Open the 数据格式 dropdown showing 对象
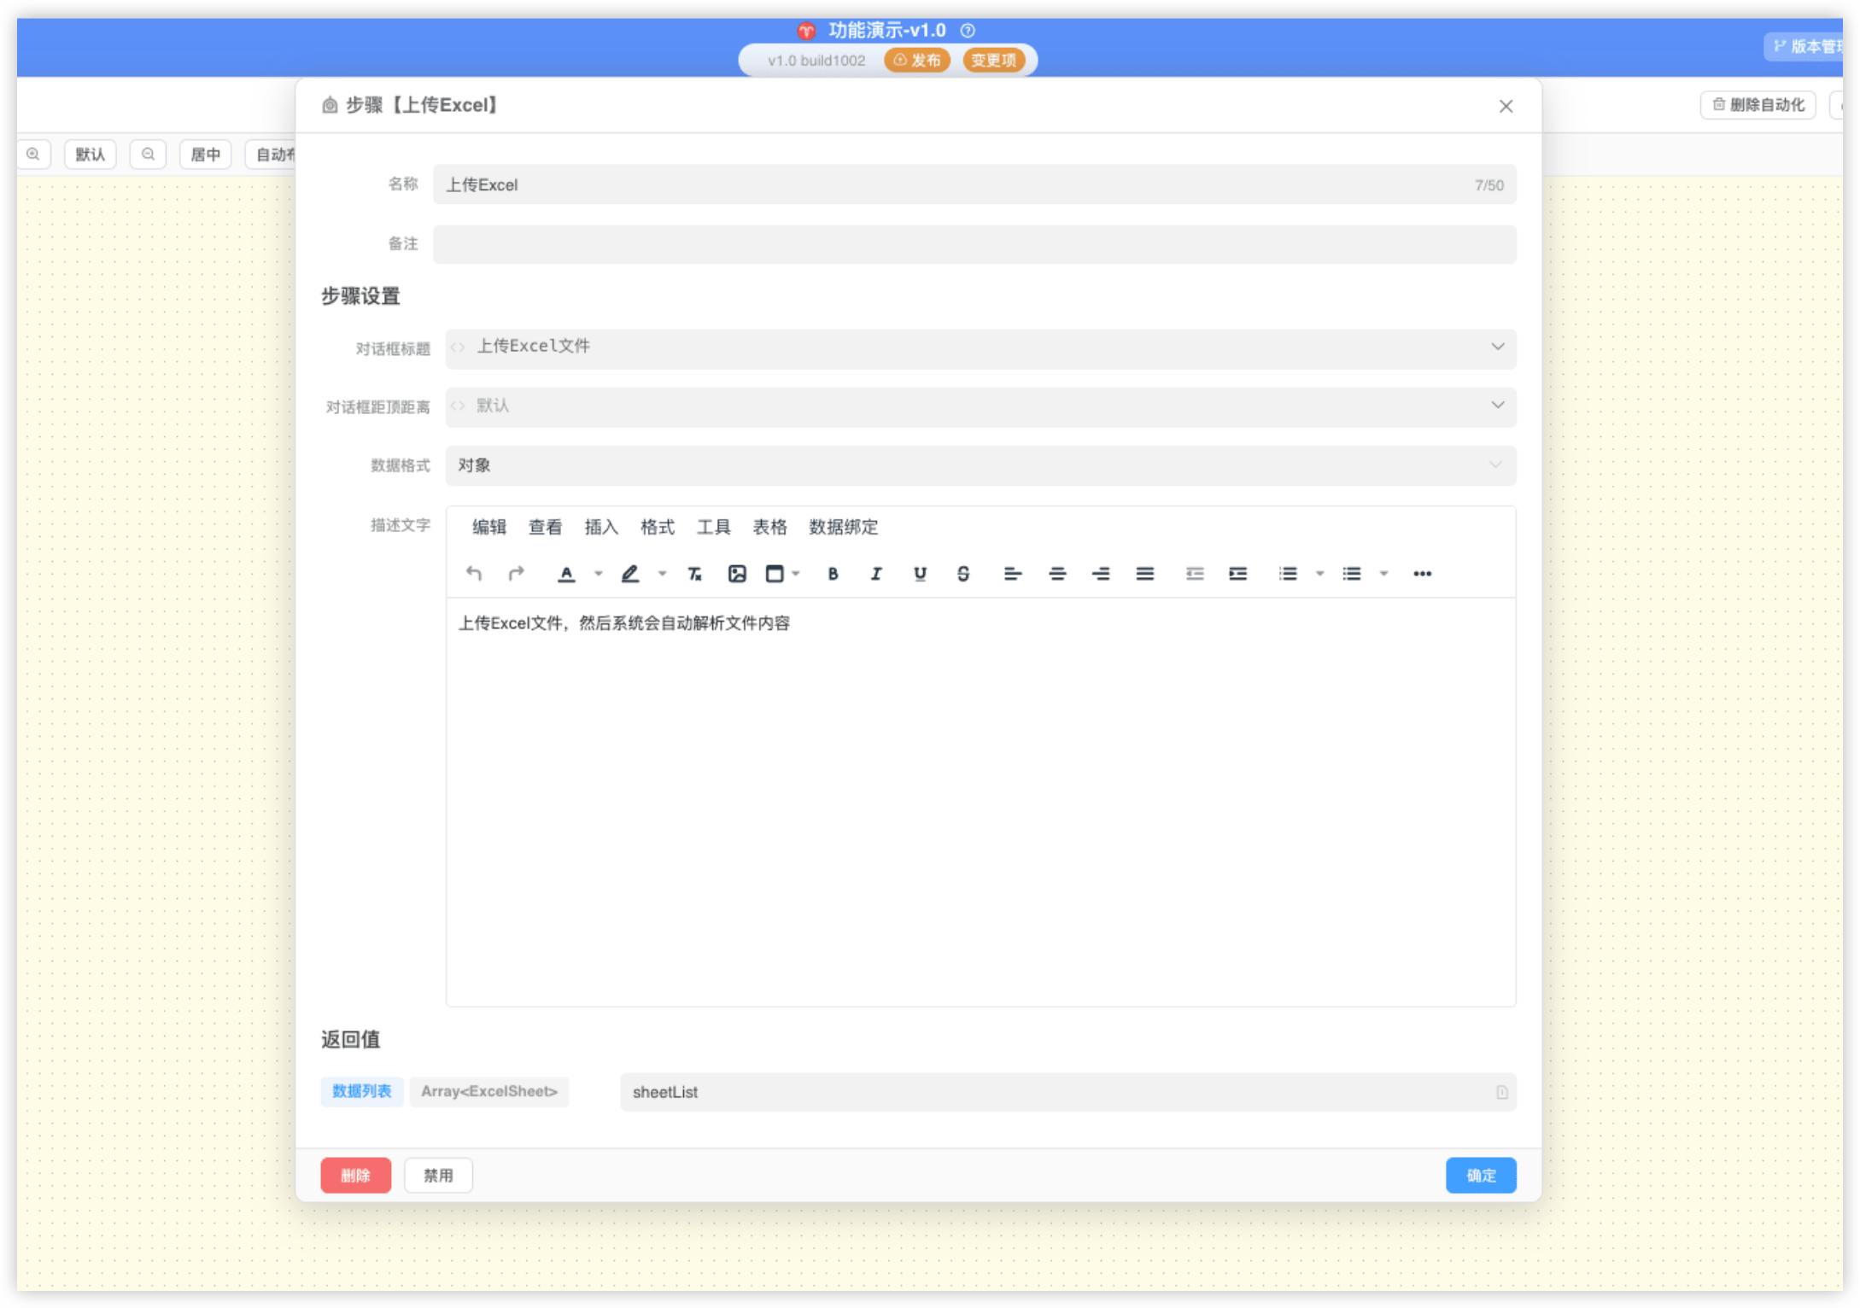This screenshot has height=1308, width=1860. click(x=1495, y=465)
